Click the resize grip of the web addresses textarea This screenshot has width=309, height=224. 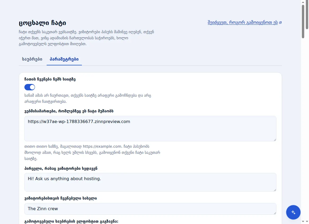click(x=275, y=140)
